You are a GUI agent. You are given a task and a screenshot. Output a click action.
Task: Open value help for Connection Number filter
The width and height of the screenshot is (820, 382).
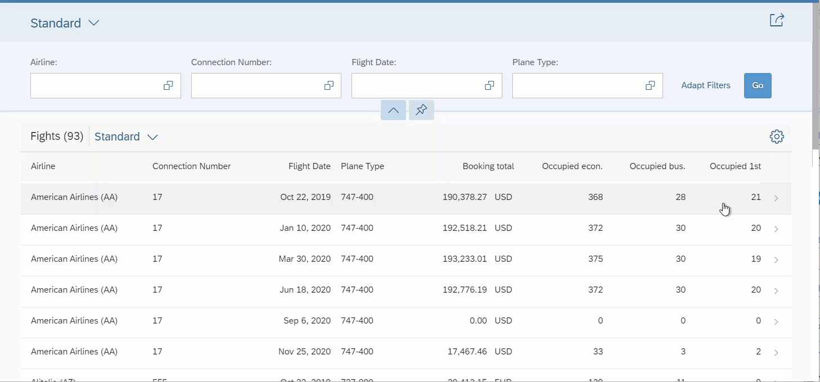click(329, 86)
